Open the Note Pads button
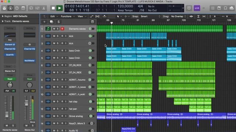Image resolution: width=236 pixels, height=132 pixels. pos(219,8)
